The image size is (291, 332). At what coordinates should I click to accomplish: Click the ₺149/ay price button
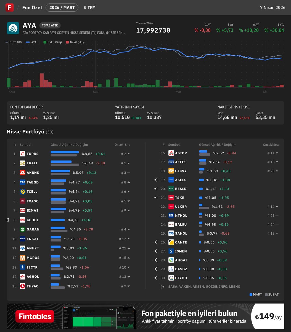[x=268, y=317]
